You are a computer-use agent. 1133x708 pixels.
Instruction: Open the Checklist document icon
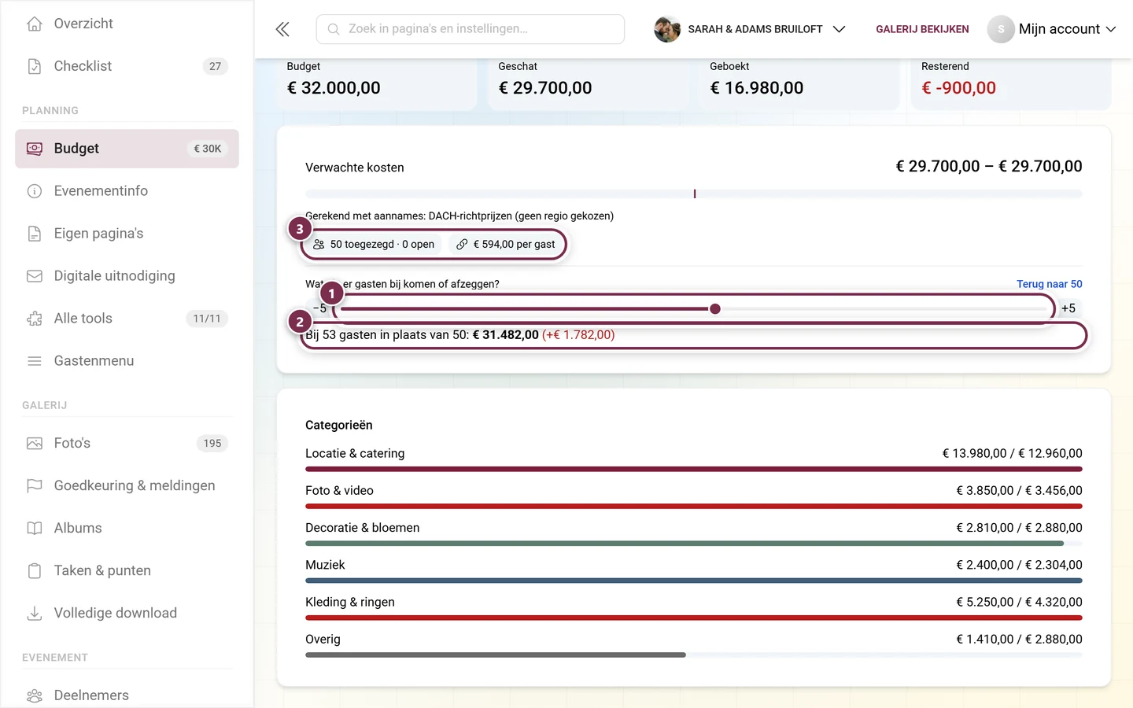(x=35, y=66)
